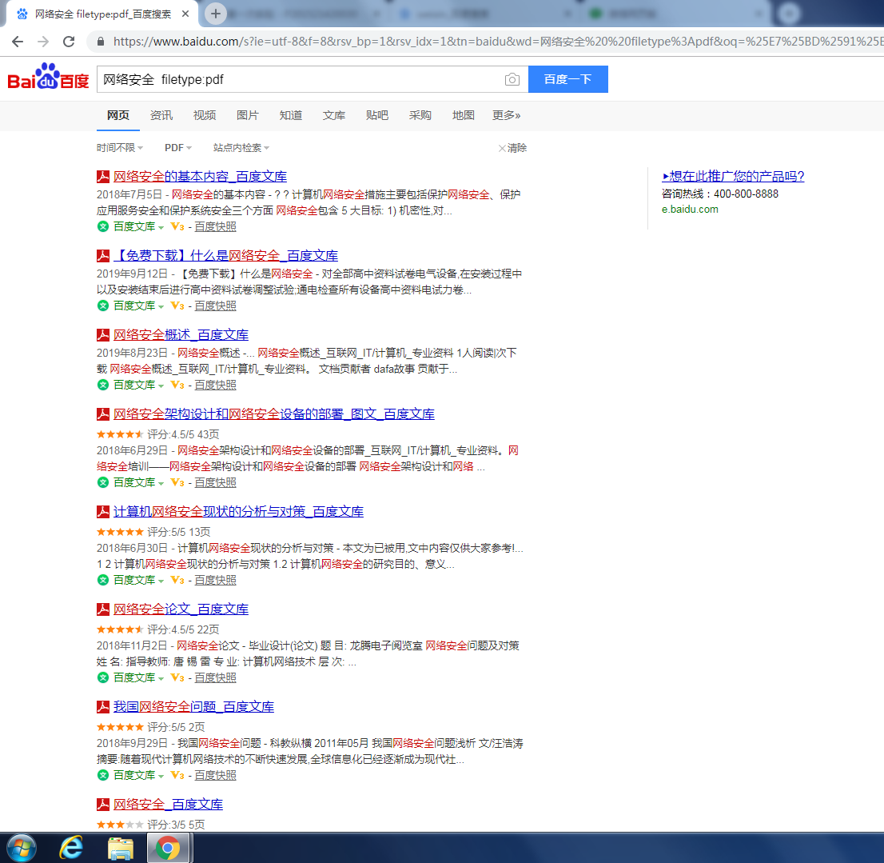Open 百度快照 under 我国网络安全问题 result
Viewport: 884px width, 863px height.
[215, 775]
